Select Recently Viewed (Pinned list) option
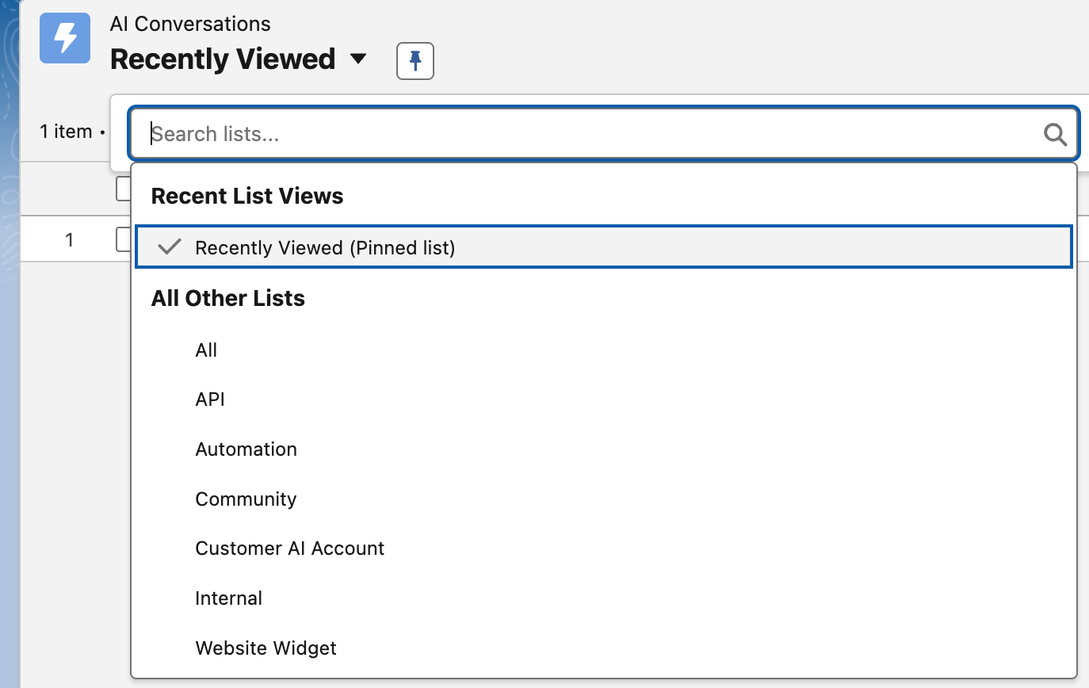Screen dimensions: 1089x688 click(x=604, y=247)
